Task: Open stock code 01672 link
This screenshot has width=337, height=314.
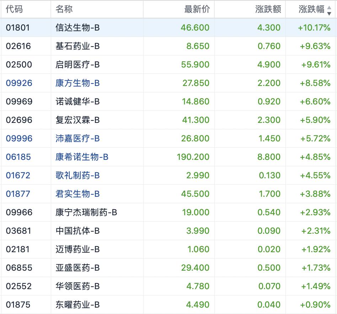Action: click(x=18, y=175)
